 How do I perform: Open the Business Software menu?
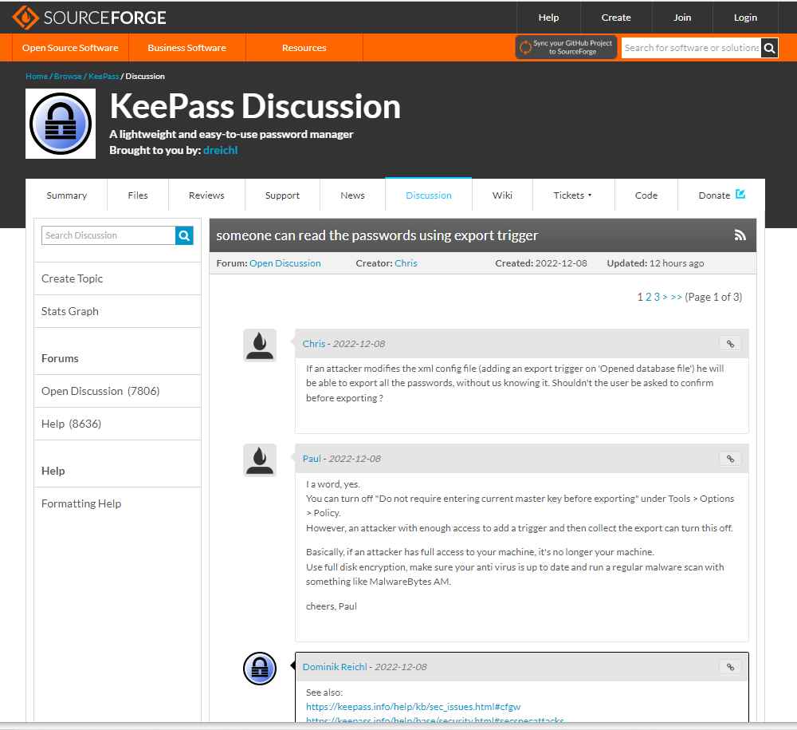point(186,48)
